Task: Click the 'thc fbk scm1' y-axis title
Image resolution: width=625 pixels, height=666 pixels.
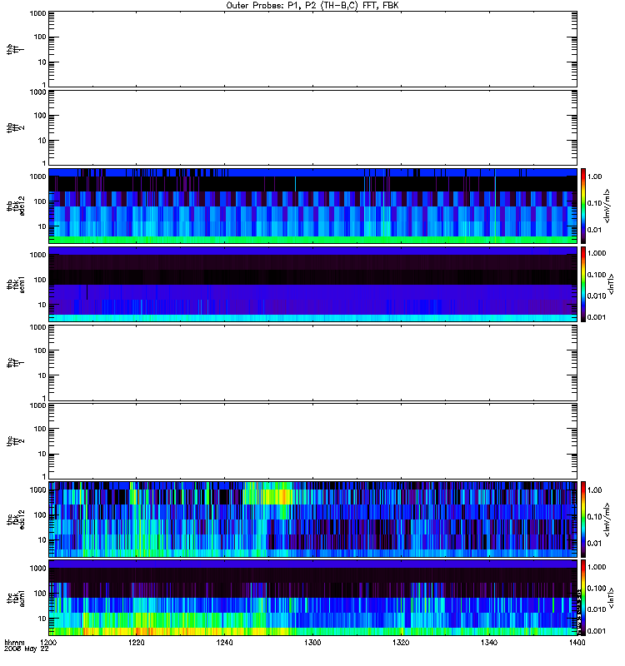Action: [x=15, y=598]
